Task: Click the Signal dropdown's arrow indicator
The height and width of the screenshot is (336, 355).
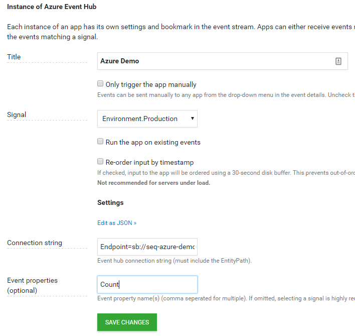Action: [x=192, y=119]
